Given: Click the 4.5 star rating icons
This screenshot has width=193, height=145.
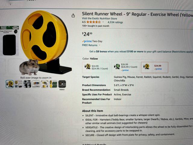Looking at the screenshot, I should [x=93, y=22].
